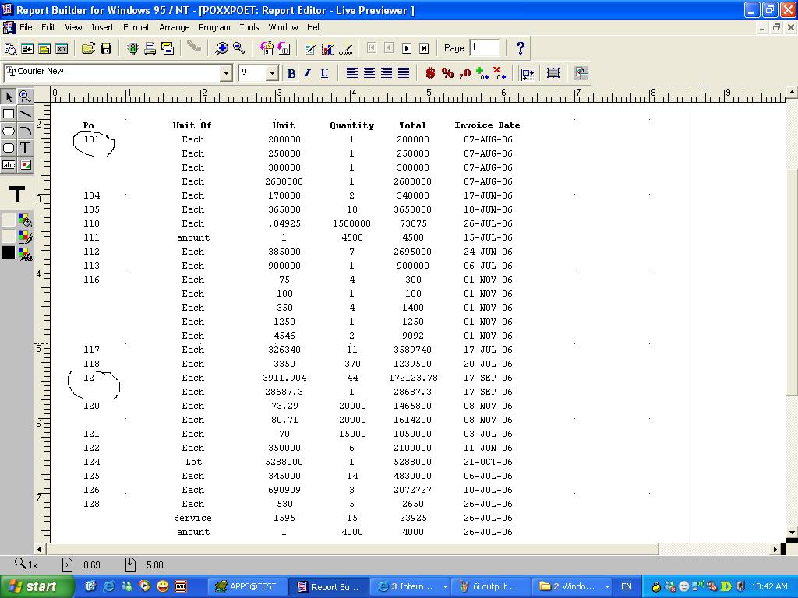The width and height of the screenshot is (798, 598).
Task: Pick the Fill Color paint bucket
Action: pos(25,220)
